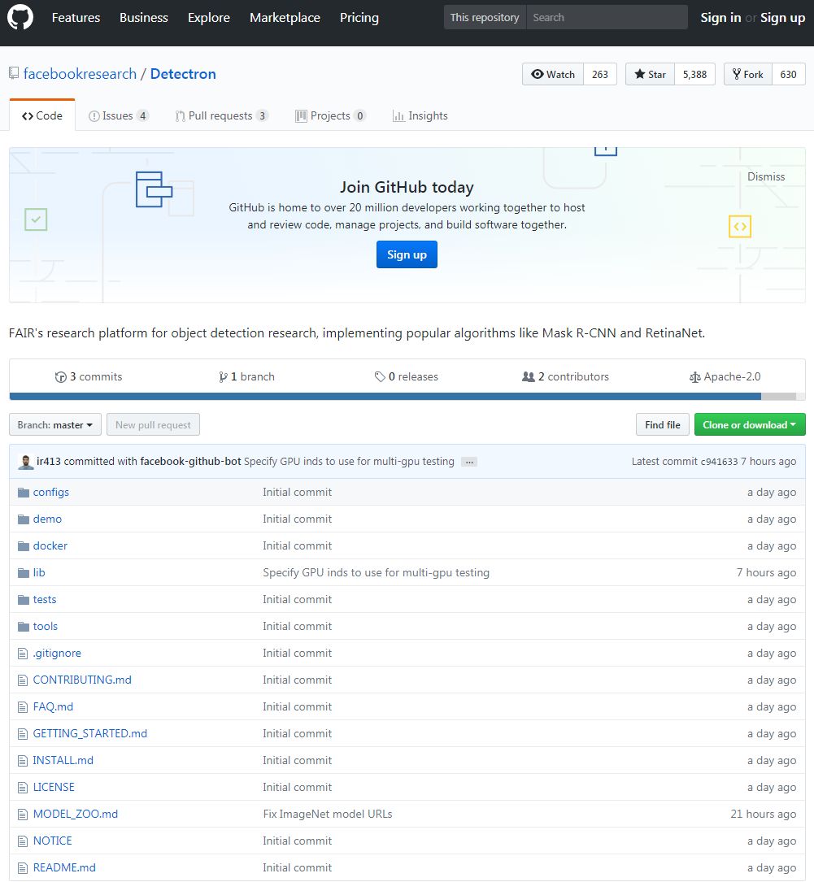Click the configs folder icon

click(23, 493)
